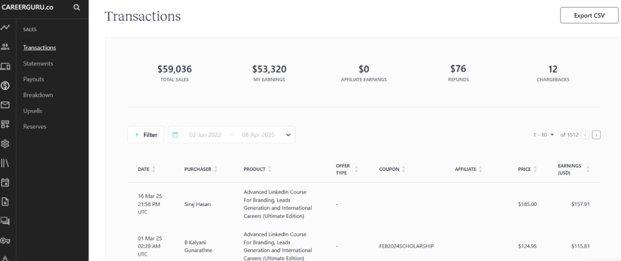Screen dimensions: 621x261
Task: Sort the table by Date column
Action: click(x=153, y=169)
